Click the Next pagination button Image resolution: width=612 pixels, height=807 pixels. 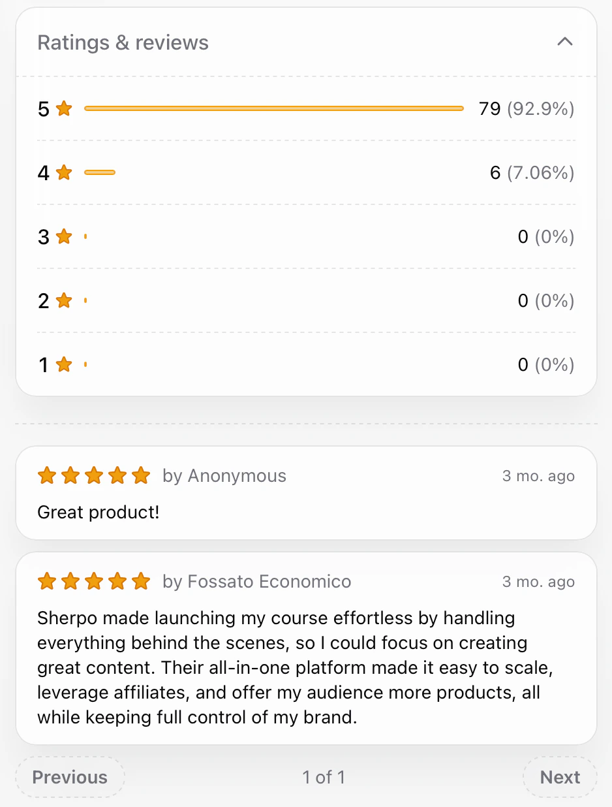pyautogui.click(x=560, y=777)
